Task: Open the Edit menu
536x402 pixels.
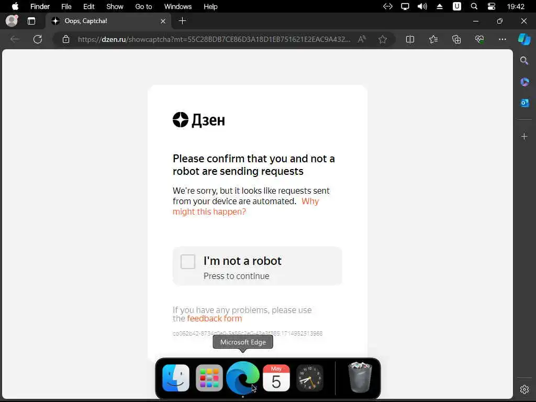Action: [x=89, y=6]
